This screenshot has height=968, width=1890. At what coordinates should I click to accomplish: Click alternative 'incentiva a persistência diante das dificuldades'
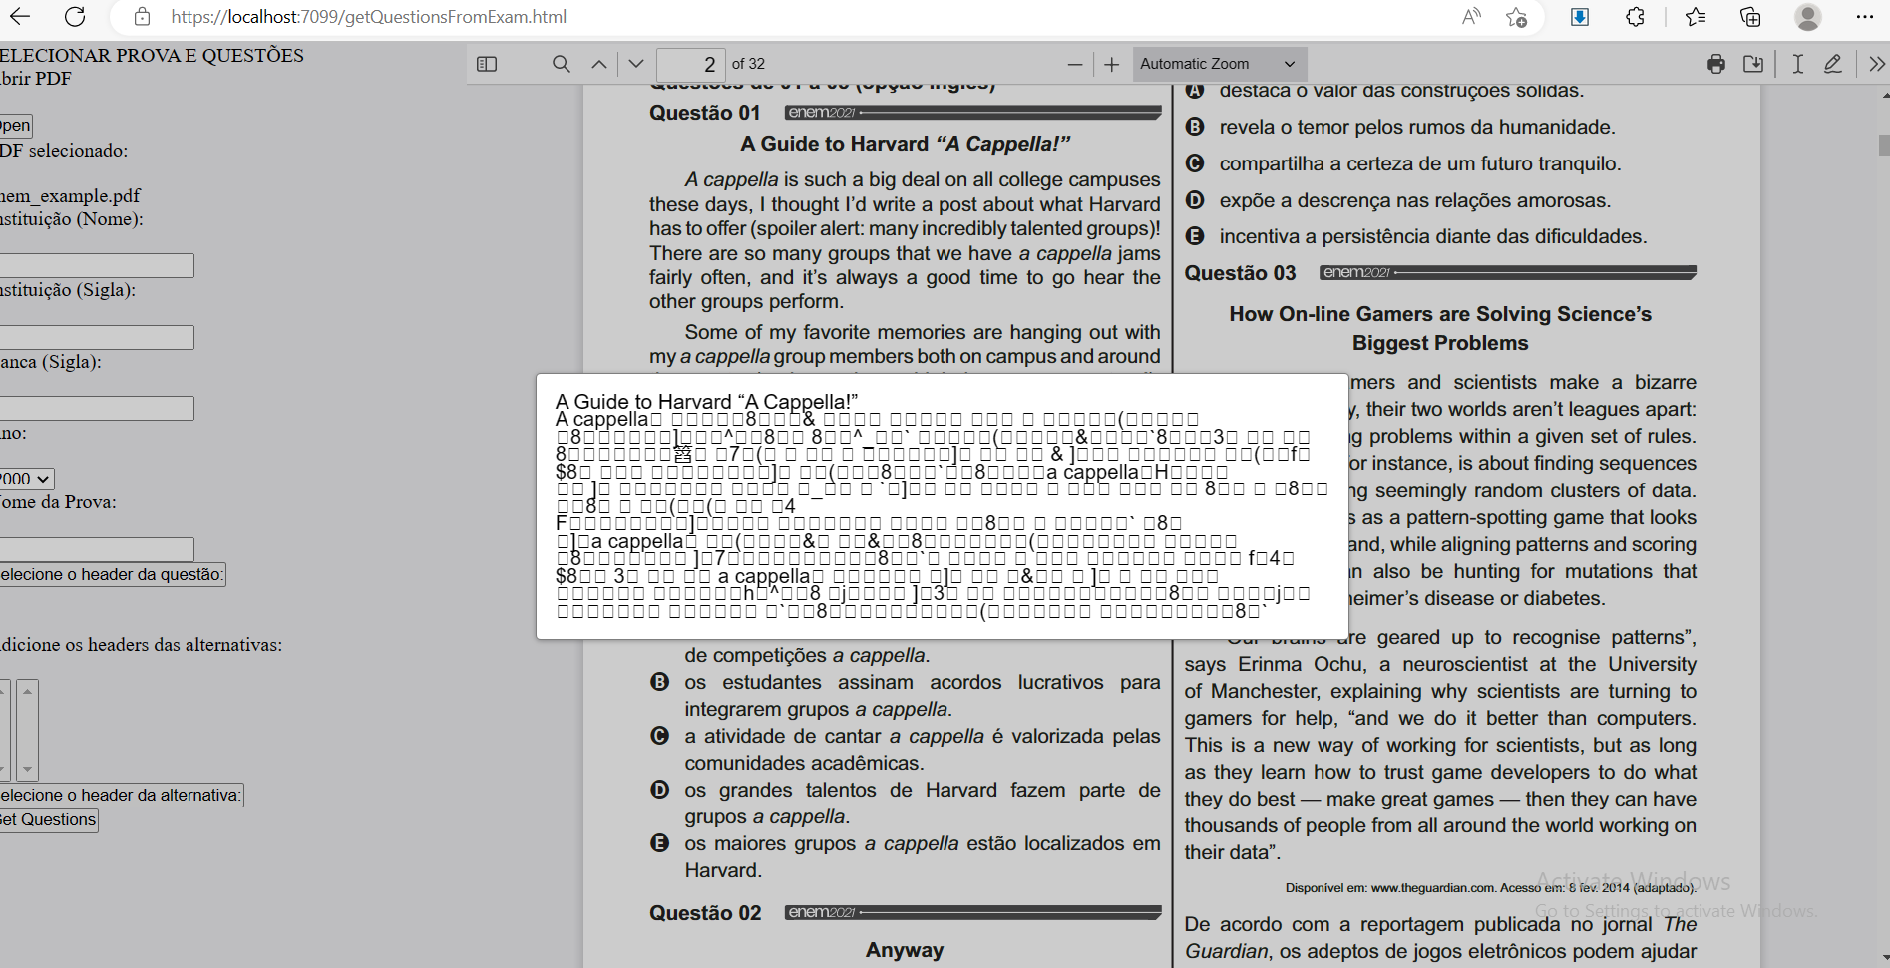[1432, 236]
